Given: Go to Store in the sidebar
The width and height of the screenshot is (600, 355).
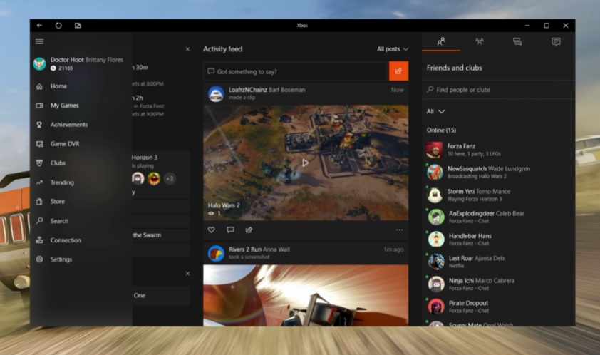Looking at the screenshot, I should click(x=57, y=202).
